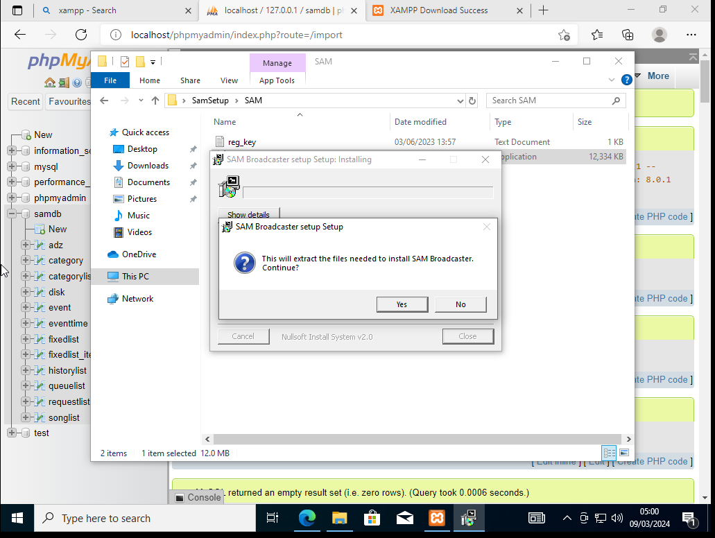Click No in the setup dialog
The width and height of the screenshot is (715, 538).
tap(460, 304)
